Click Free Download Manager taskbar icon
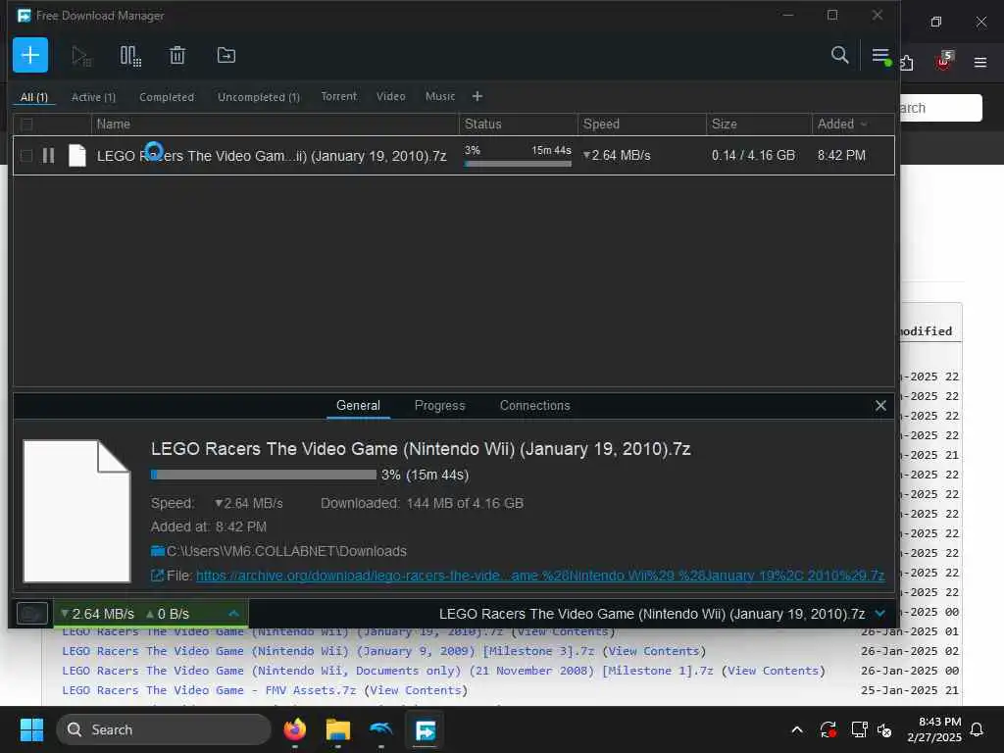This screenshot has height=753, width=1004. coord(426,729)
